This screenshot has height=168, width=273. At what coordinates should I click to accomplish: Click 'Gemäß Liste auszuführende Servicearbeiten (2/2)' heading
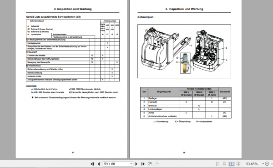[53, 17]
